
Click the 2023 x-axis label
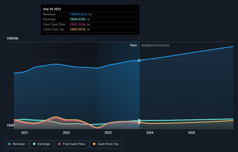click(x=108, y=133)
